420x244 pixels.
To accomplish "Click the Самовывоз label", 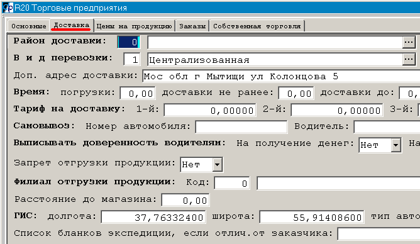I will (x=44, y=126).
